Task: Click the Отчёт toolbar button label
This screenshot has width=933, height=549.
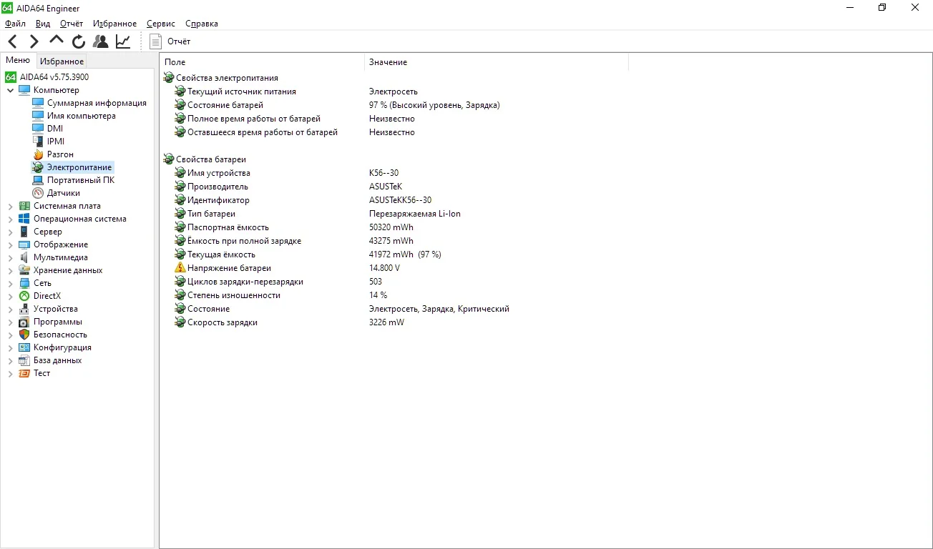Action: coord(179,41)
